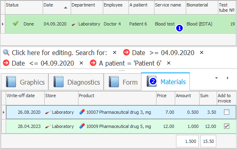Click the test tube icon in the 28.04.2023 Store cell
This screenshot has width=237, height=149.
pos(48,126)
